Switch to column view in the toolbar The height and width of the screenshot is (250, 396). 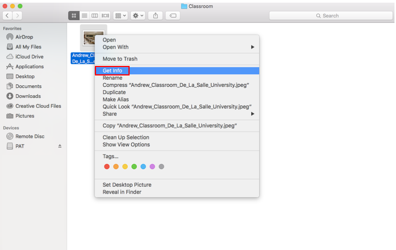[x=94, y=16]
